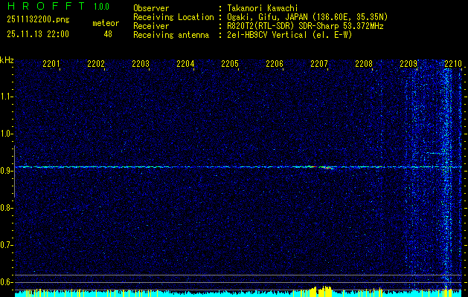The height and width of the screenshot is (297, 468).
Task: Click the meteor count value 48
Action: (x=108, y=34)
